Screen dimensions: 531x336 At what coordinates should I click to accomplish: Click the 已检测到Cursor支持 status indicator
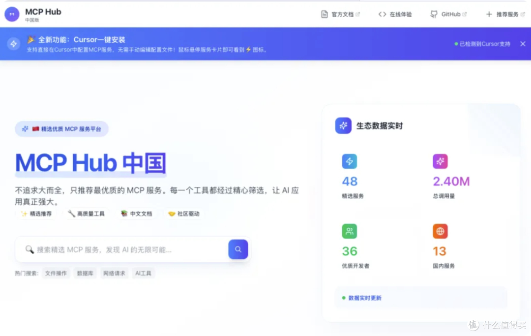tap(482, 43)
